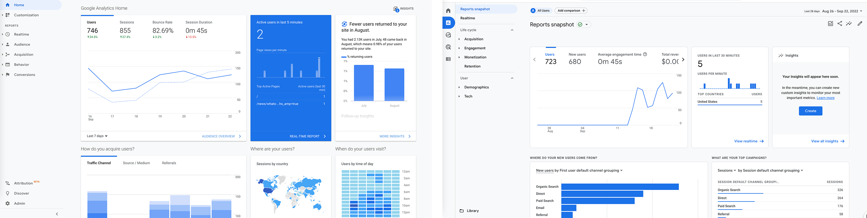Expand the Tech arrow
Screen dimensions: 867x218
(x=459, y=96)
